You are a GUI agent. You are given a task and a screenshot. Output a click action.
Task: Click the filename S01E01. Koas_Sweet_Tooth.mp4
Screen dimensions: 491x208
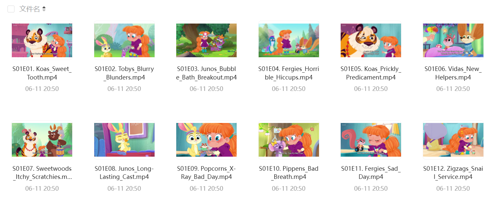42,73
